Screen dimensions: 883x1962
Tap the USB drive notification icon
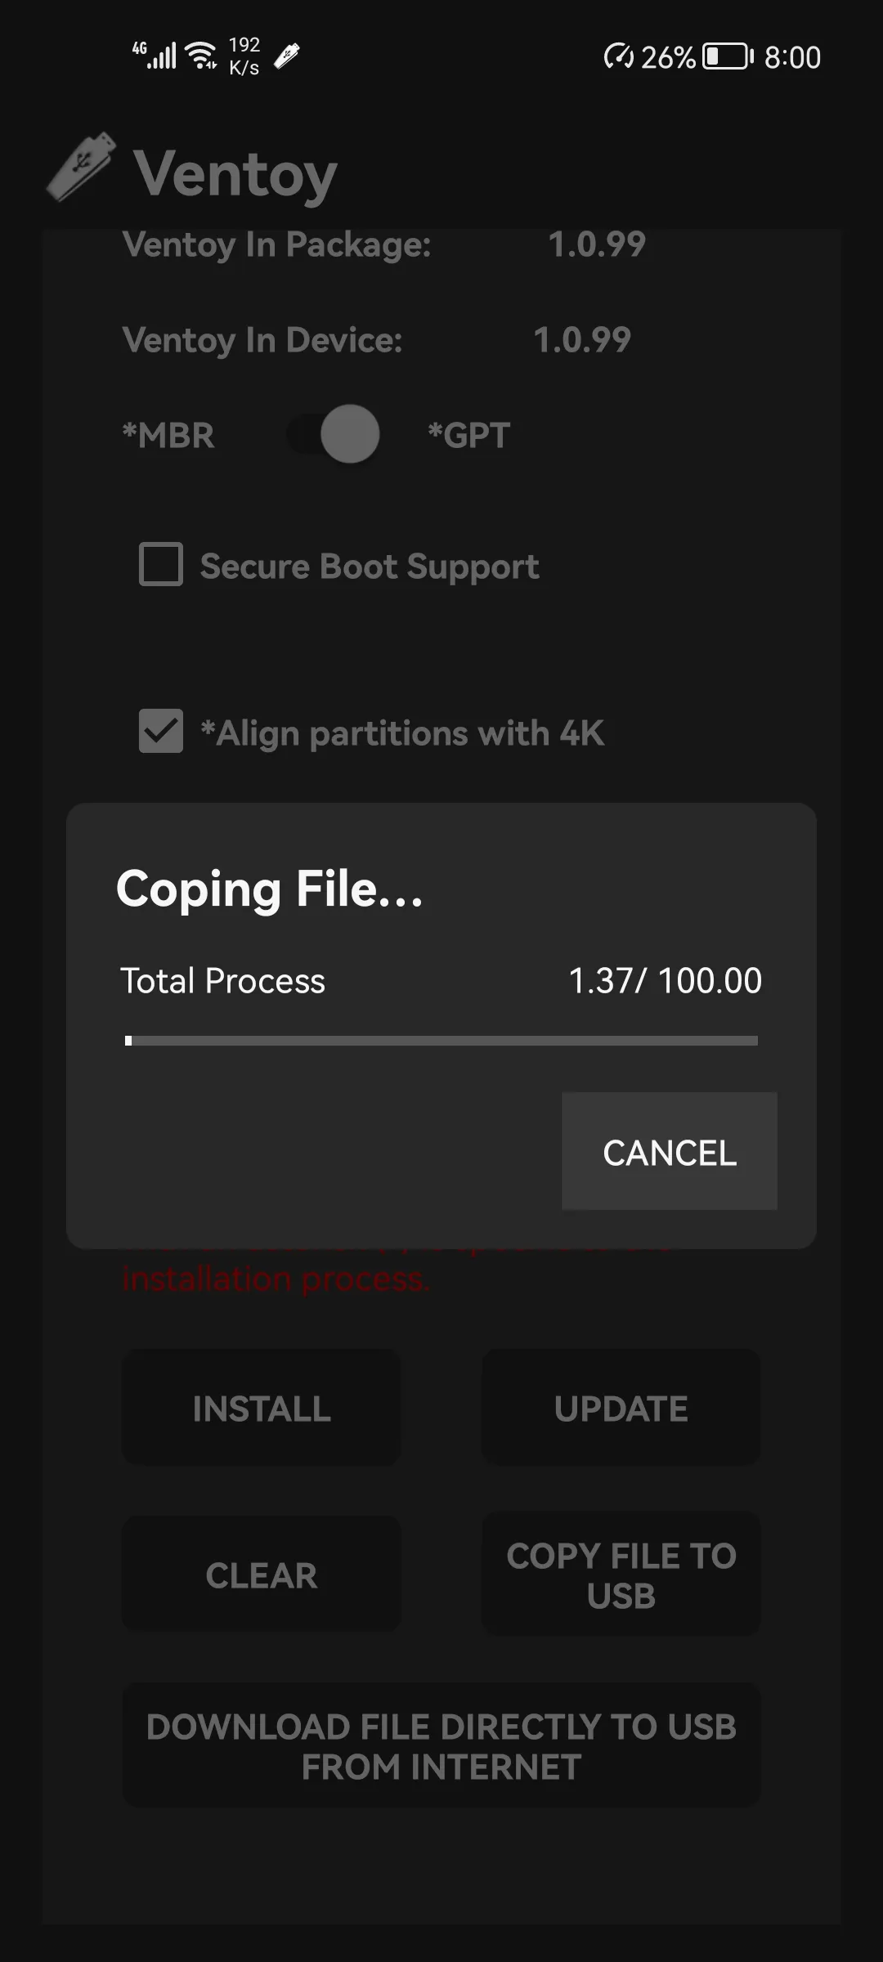point(286,56)
